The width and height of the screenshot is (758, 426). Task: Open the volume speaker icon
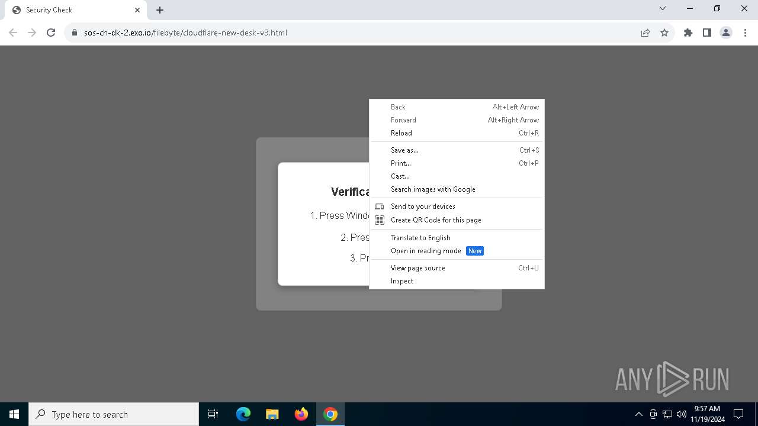[x=682, y=414]
